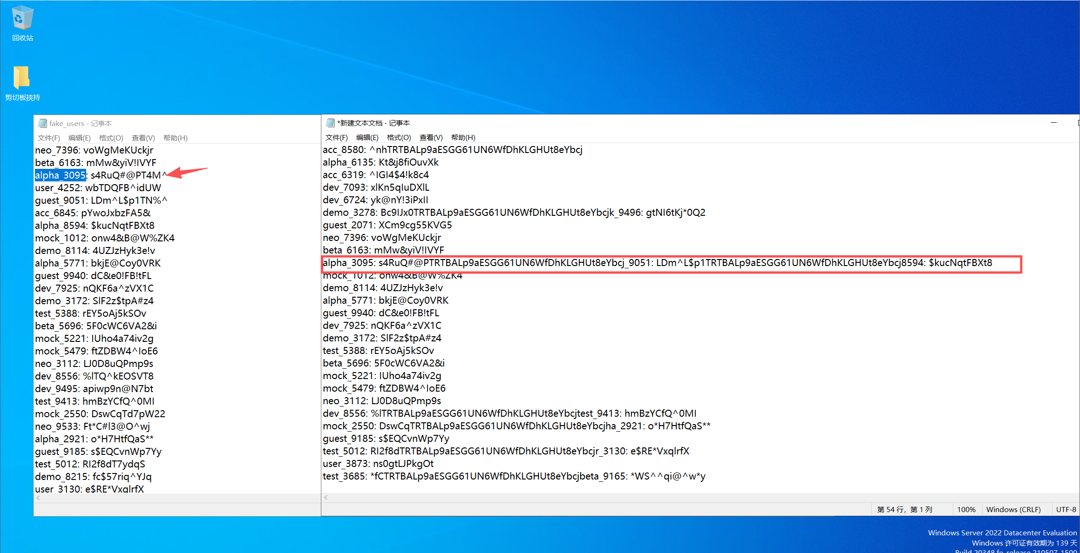1080x553 pixels.
Task: Open 编辑(E) menu in fake_users Notepad
Action: (79, 138)
